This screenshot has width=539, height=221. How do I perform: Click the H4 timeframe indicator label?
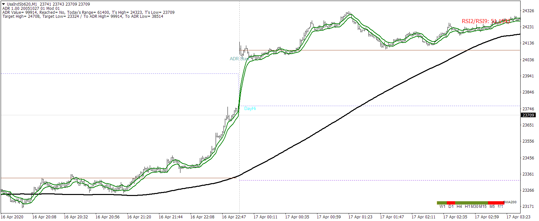pos(459,207)
